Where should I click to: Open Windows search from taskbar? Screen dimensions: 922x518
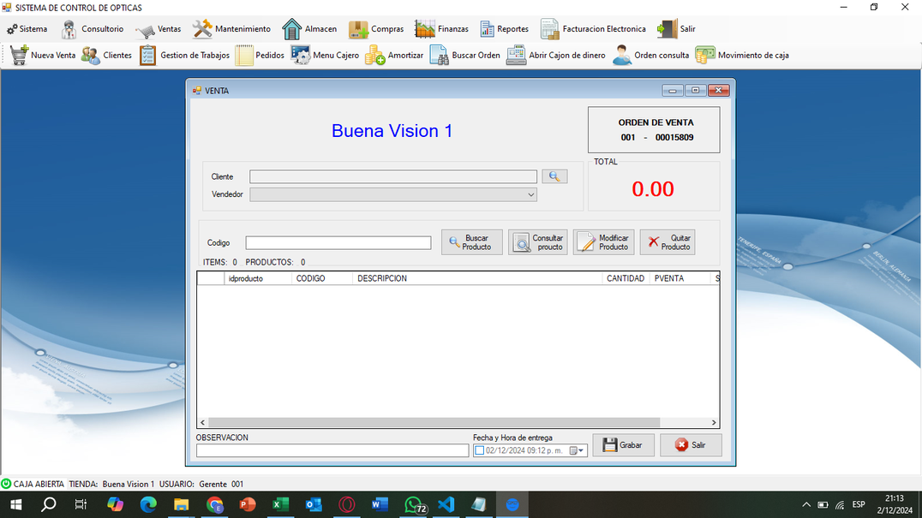click(x=49, y=504)
